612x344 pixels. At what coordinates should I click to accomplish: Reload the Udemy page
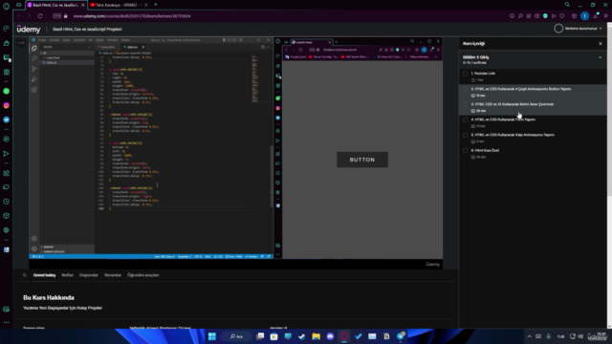pos(40,16)
